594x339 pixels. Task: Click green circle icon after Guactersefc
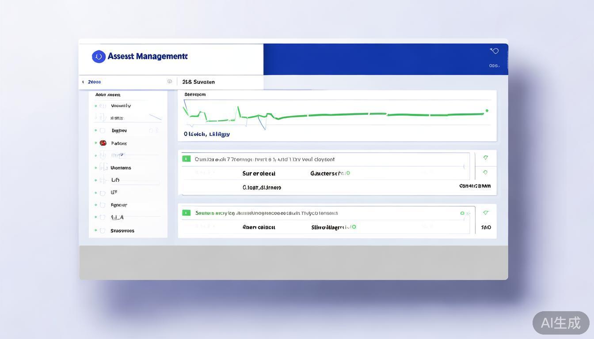pos(348,173)
